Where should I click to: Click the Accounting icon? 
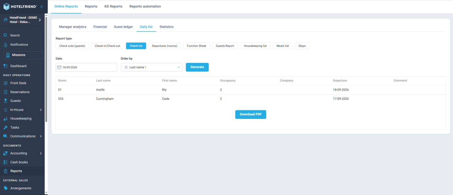tap(5, 153)
